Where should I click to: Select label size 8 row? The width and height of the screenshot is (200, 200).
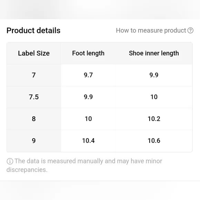pos(99,119)
